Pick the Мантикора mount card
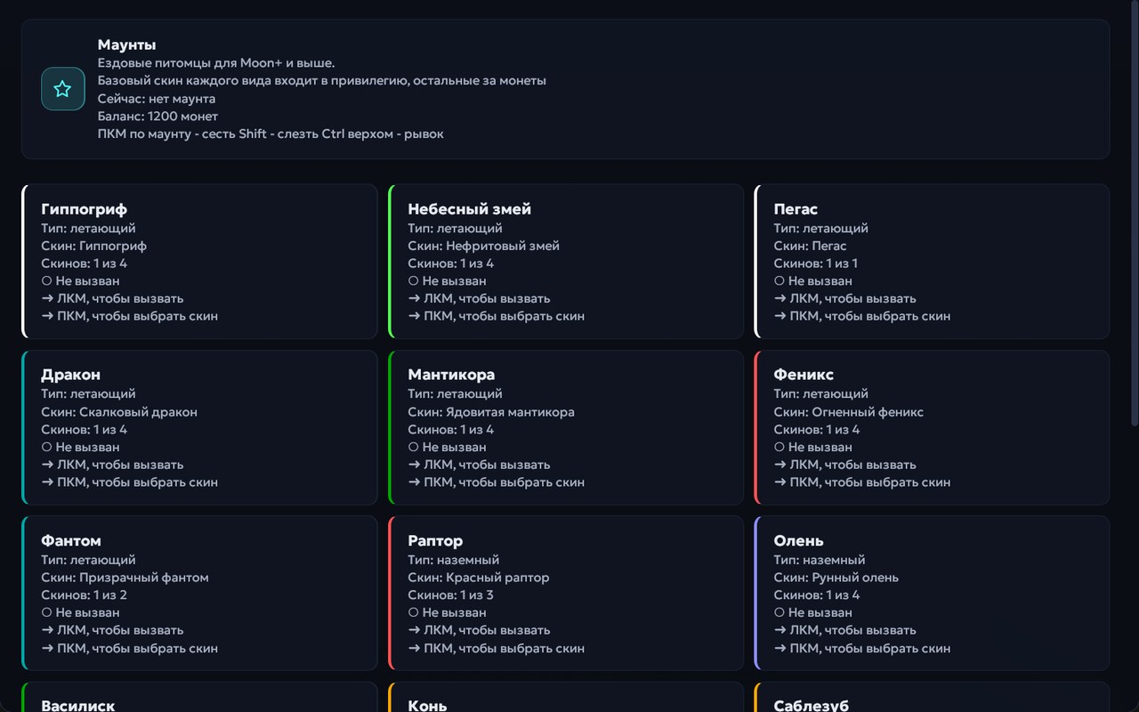This screenshot has height=712, width=1139. coord(566,427)
